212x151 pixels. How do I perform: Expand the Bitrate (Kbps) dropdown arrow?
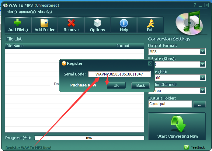(203, 64)
